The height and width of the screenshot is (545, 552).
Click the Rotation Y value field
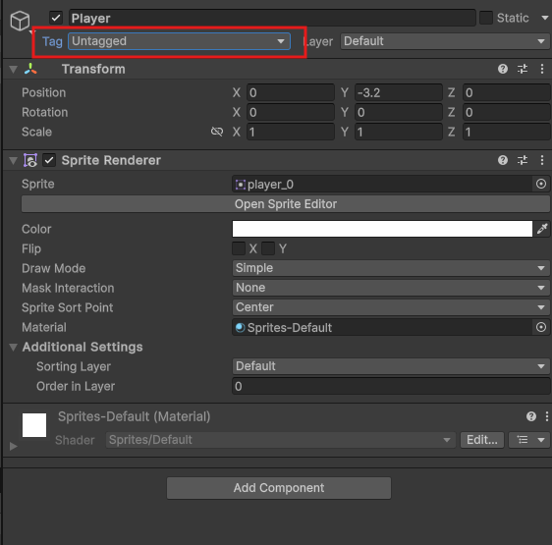(x=399, y=112)
